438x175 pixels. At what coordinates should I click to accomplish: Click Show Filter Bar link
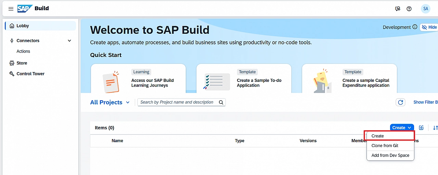[425, 102]
